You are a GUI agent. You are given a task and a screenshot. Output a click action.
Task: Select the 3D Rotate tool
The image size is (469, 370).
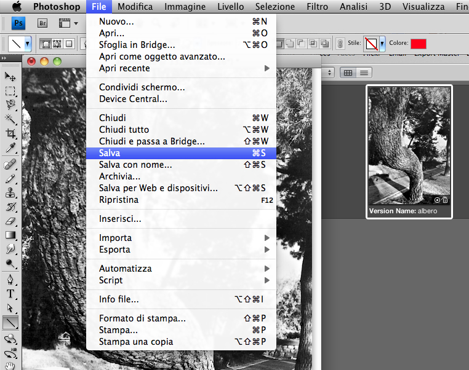pyautogui.click(x=10, y=339)
